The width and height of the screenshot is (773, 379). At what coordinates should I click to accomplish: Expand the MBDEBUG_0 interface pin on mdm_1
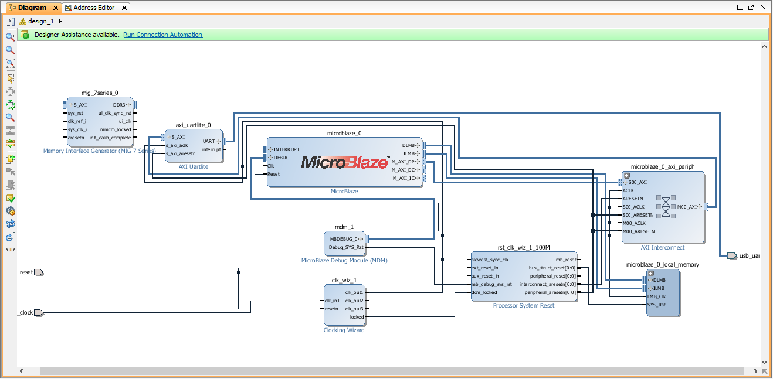[x=361, y=239]
